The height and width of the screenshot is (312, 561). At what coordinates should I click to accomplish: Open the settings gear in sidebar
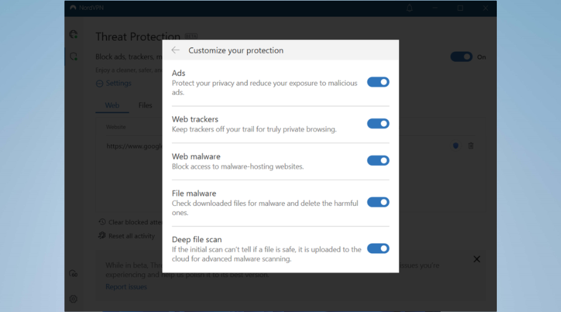point(74,299)
